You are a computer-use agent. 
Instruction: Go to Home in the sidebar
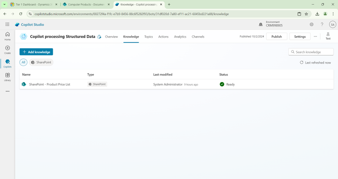click(x=7, y=36)
